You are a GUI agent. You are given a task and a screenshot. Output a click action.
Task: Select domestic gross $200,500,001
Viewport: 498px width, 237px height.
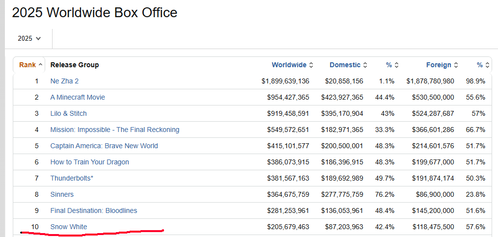tap(342, 146)
